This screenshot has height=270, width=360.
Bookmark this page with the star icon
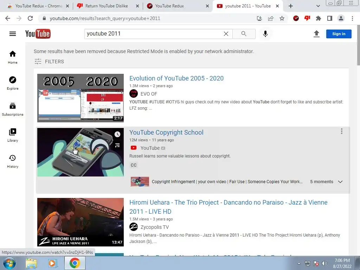click(282, 18)
